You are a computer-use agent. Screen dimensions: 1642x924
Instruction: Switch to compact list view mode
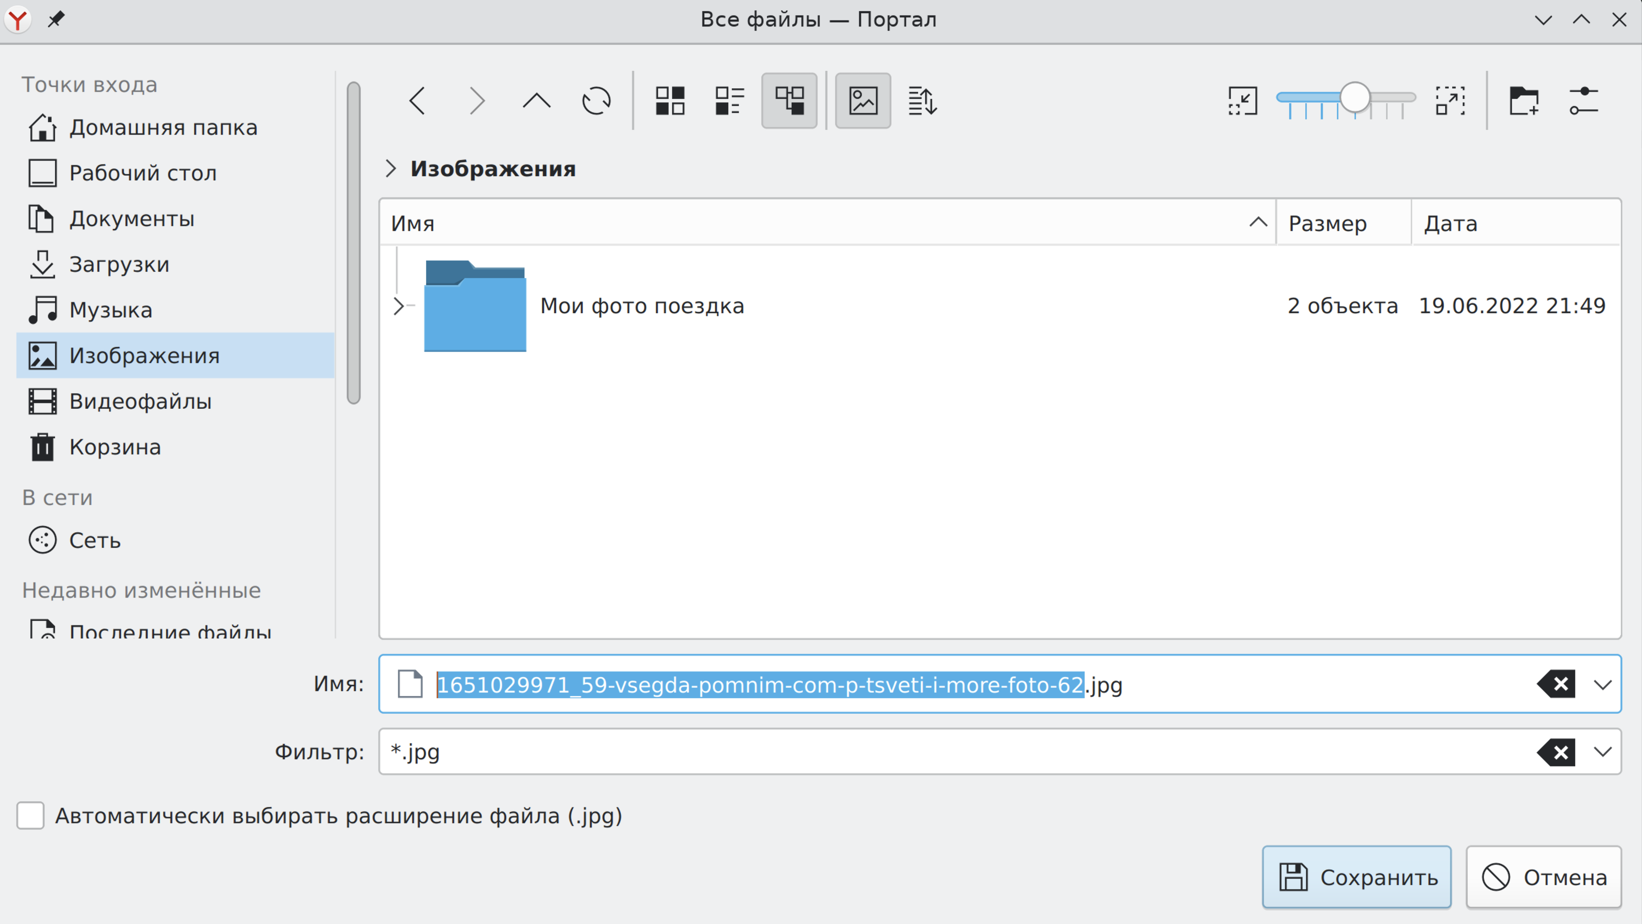click(x=730, y=100)
